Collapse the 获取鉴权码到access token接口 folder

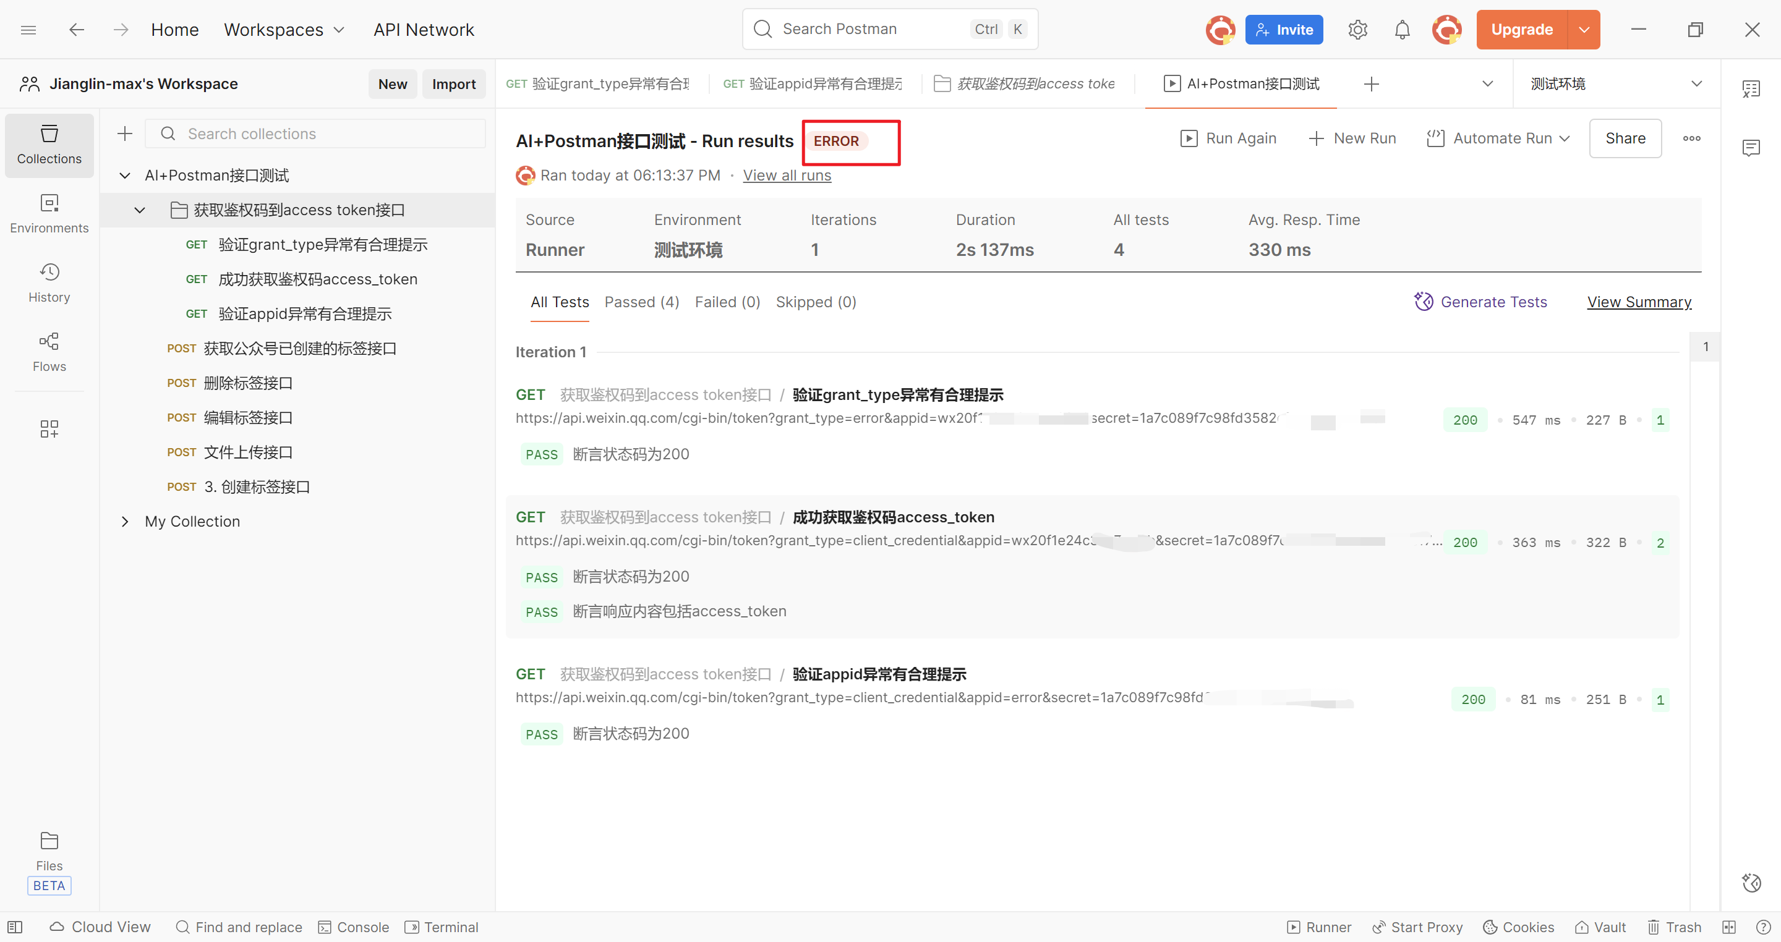point(140,210)
